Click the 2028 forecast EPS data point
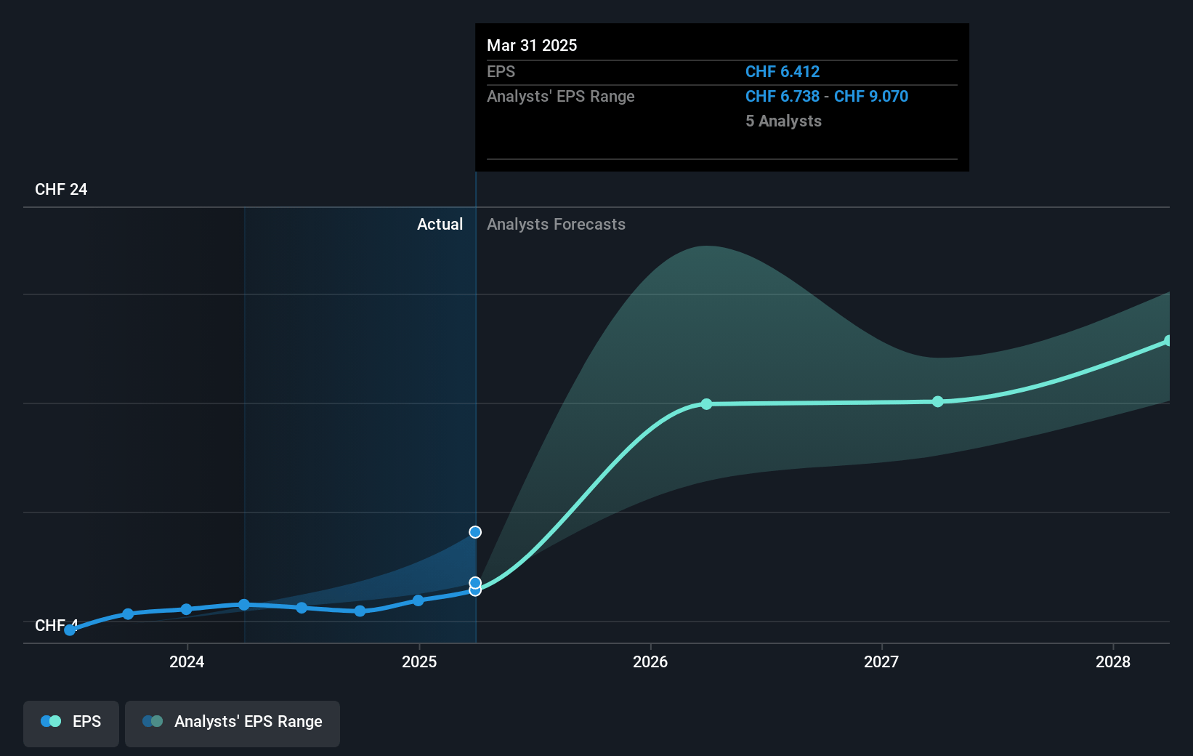1193x756 pixels. click(x=1168, y=341)
